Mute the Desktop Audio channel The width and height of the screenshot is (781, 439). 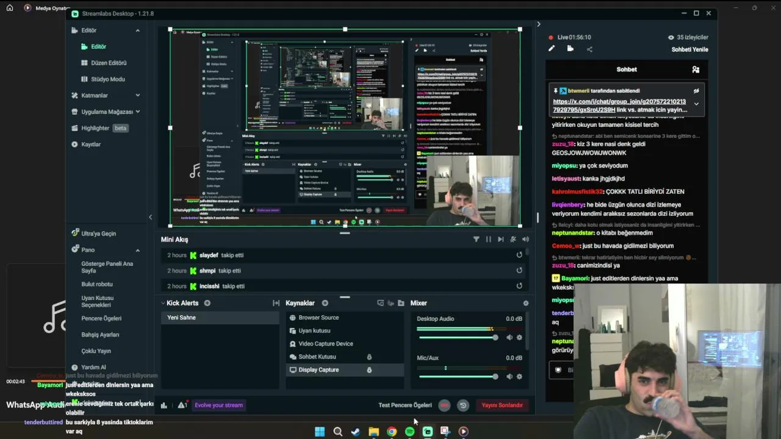[509, 337]
